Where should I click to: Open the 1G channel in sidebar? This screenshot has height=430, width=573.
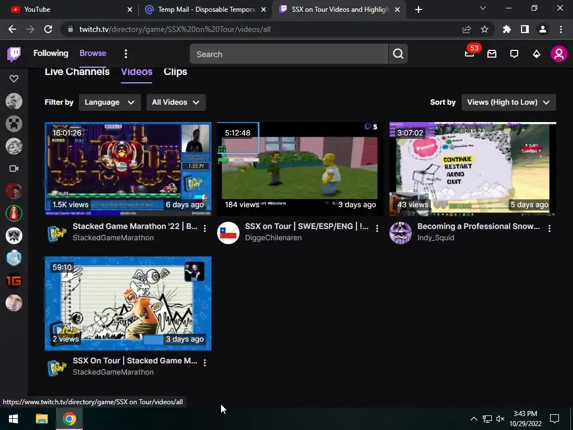coord(14,281)
